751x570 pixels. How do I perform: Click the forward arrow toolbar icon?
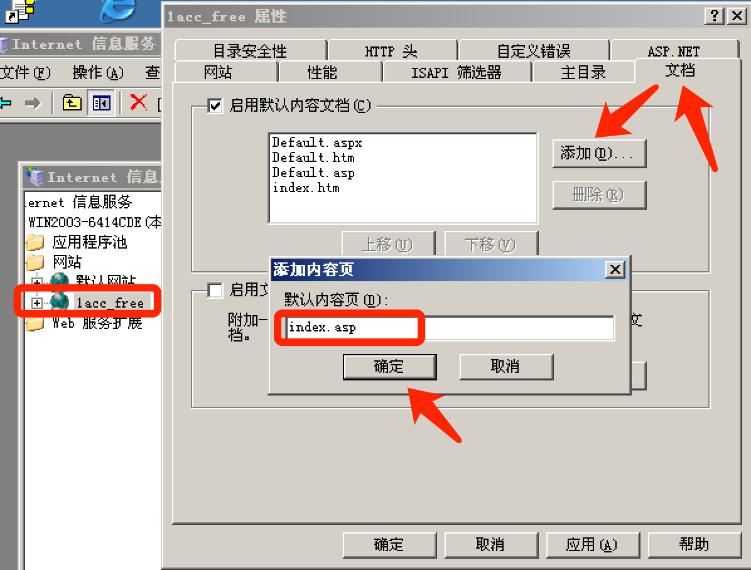(x=33, y=102)
